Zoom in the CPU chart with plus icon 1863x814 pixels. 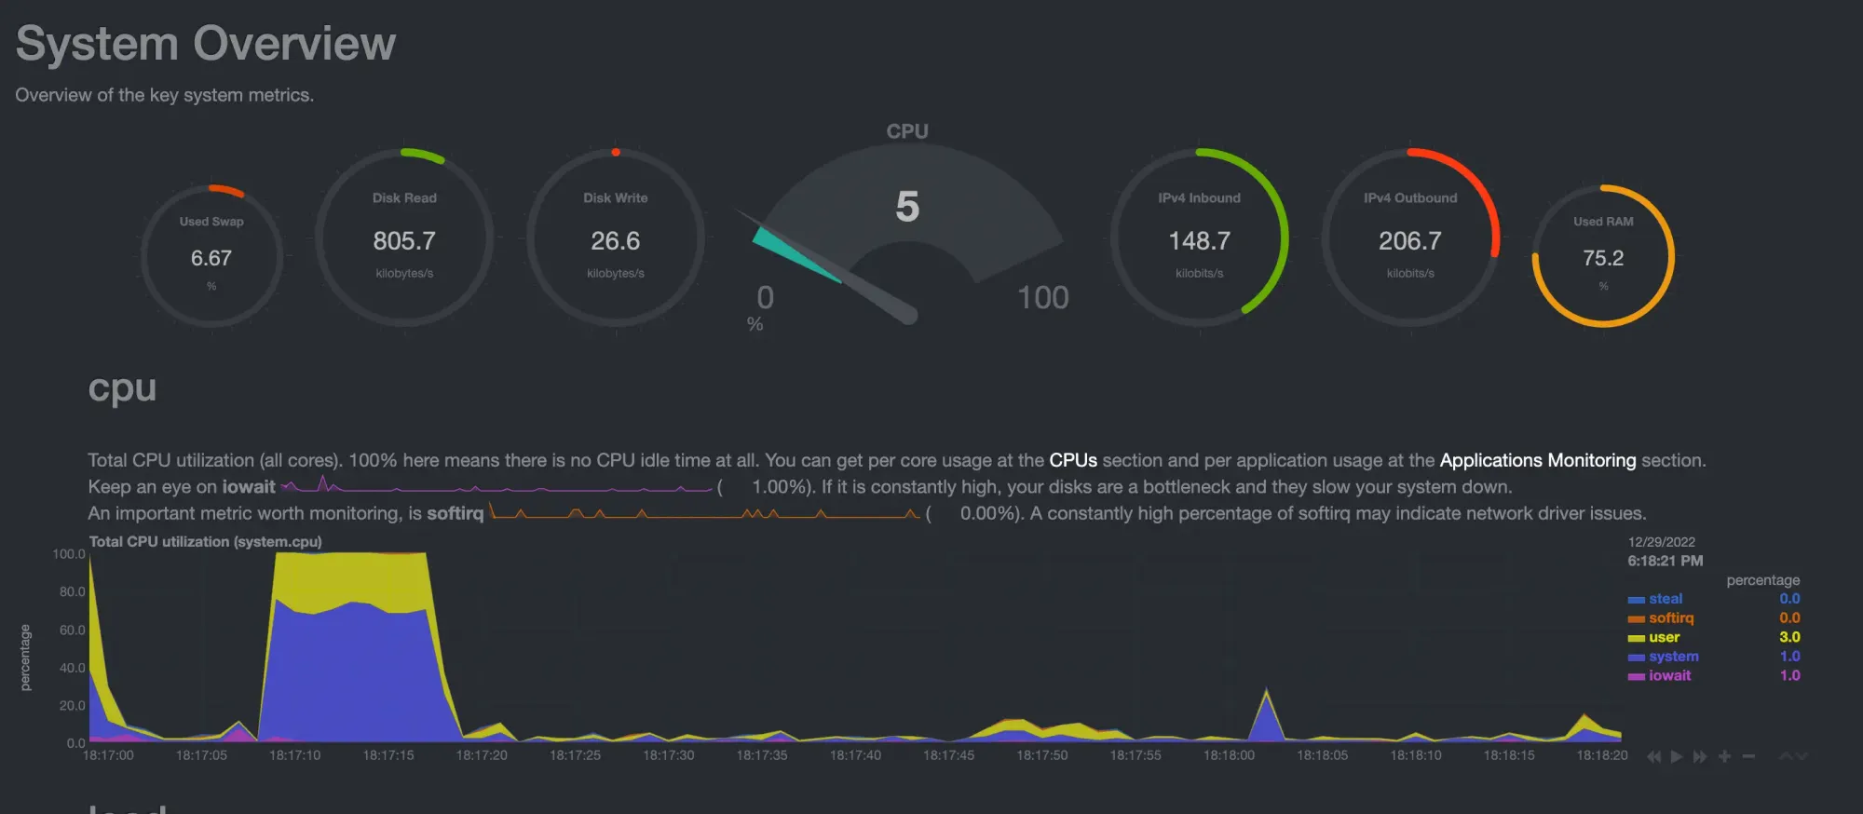click(x=1724, y=756)
